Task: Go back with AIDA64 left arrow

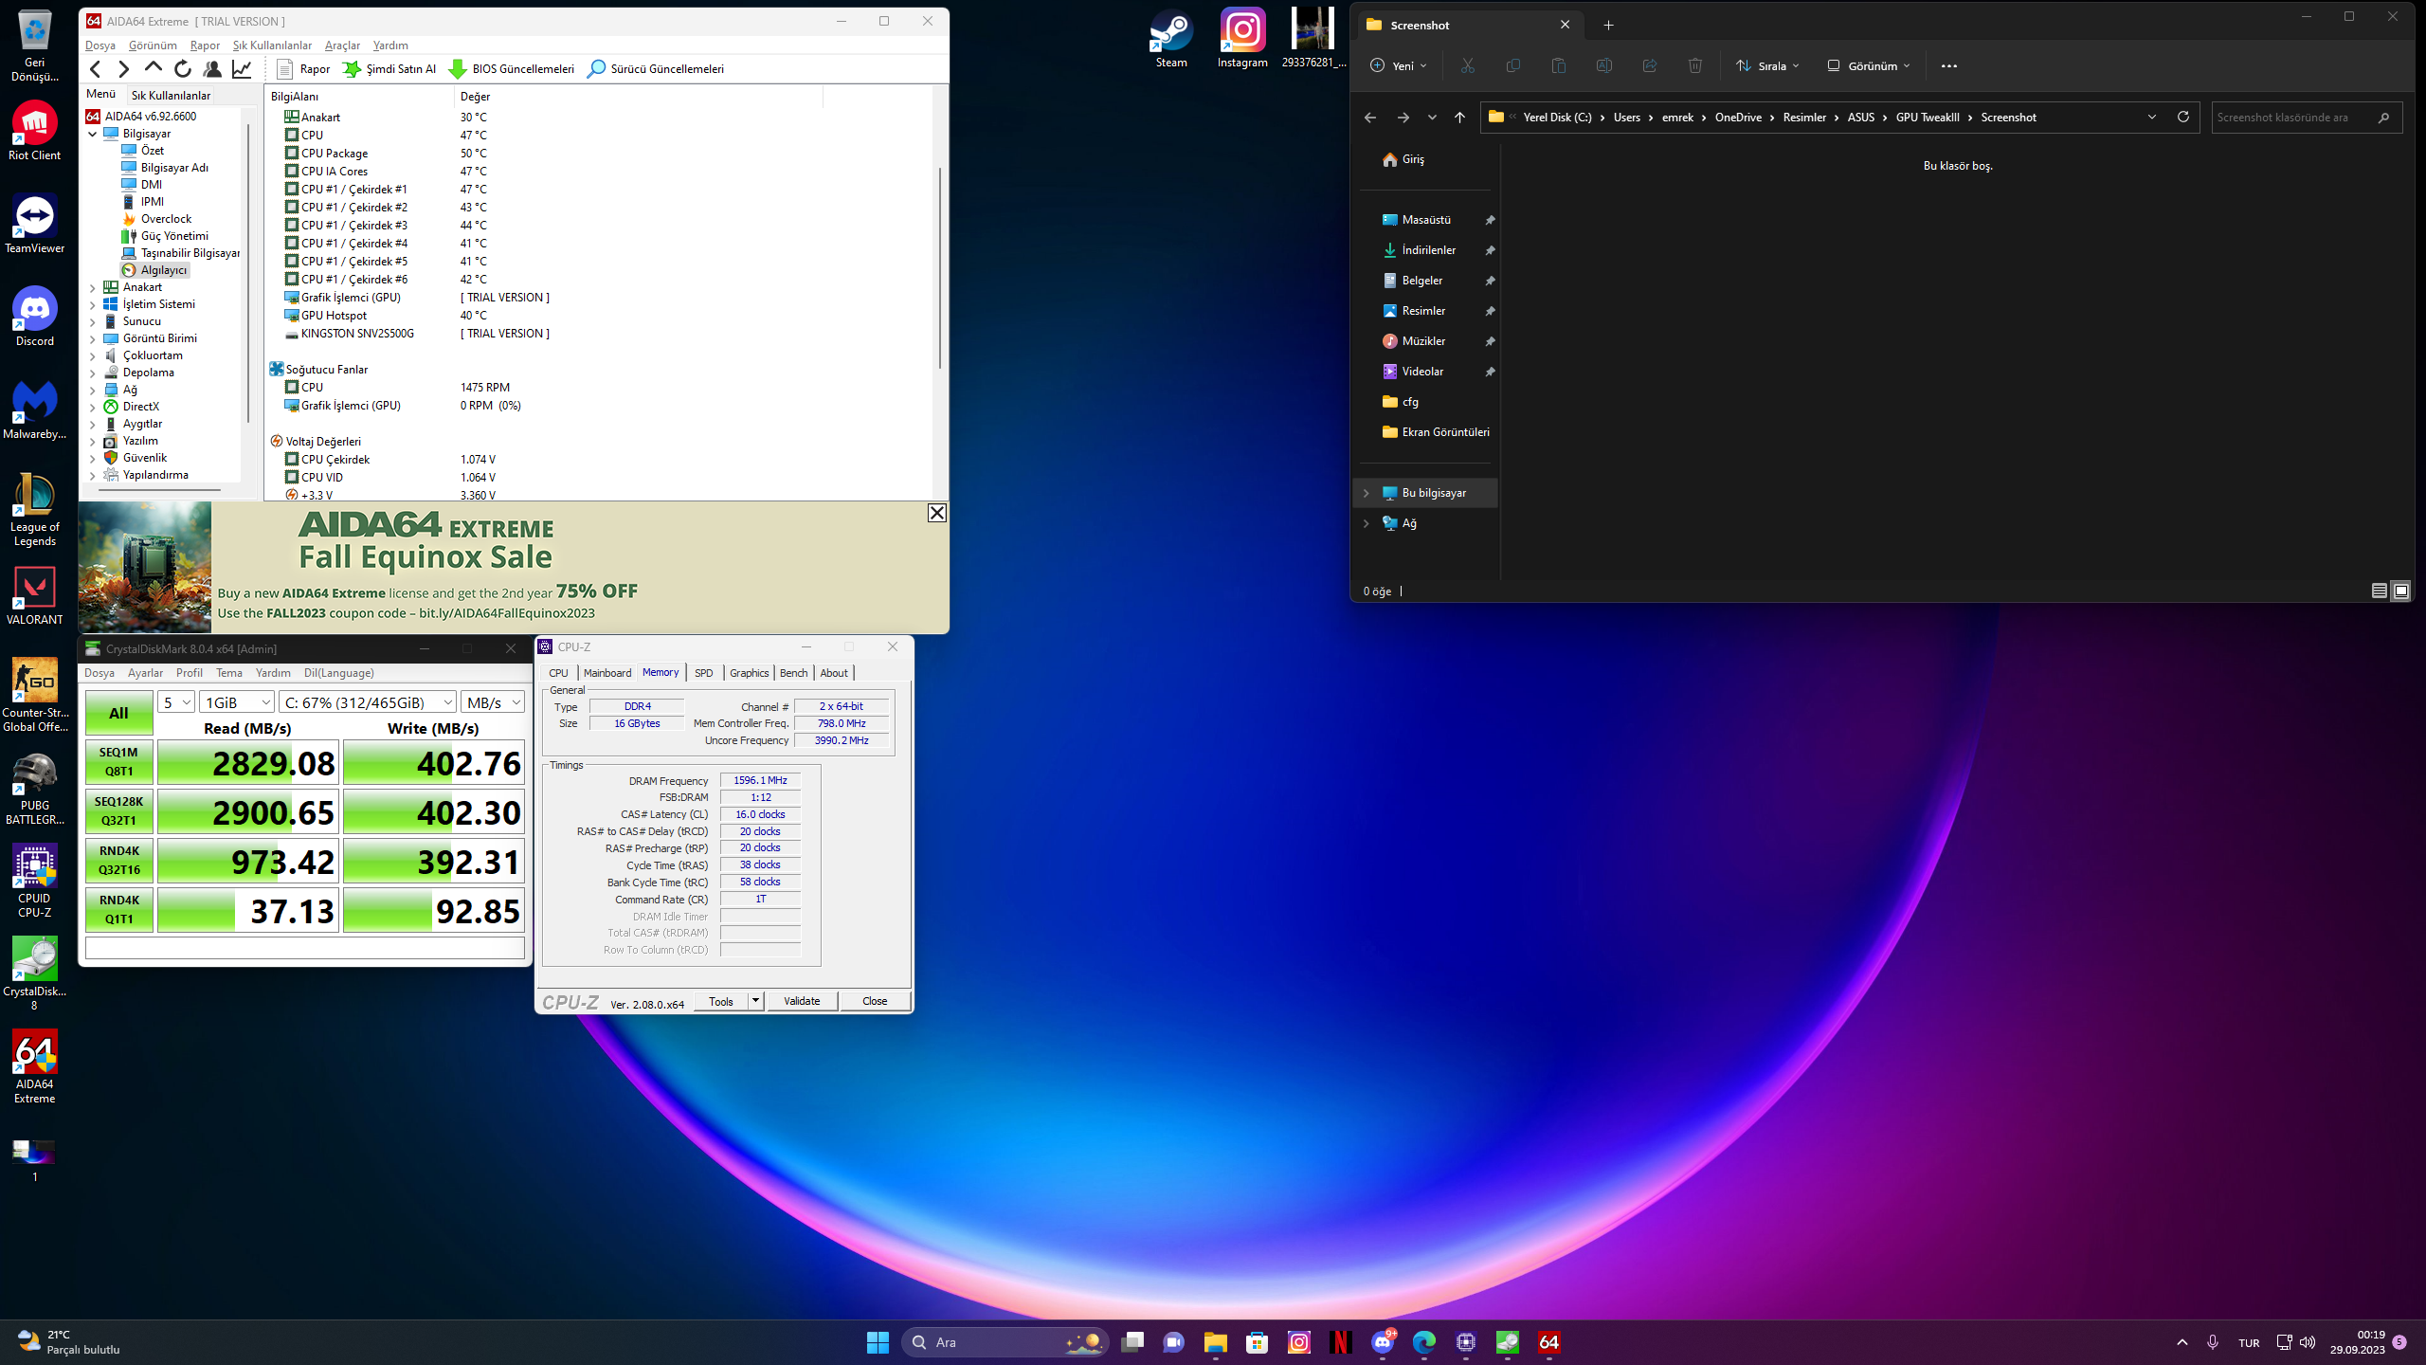Action: [95, 68]
